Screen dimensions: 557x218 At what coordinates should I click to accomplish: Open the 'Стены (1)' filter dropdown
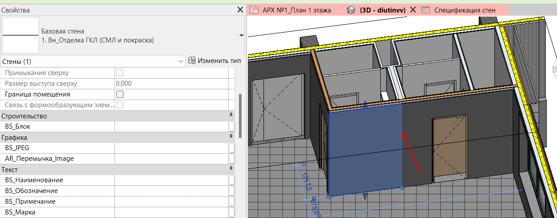[x=181, y=61]
